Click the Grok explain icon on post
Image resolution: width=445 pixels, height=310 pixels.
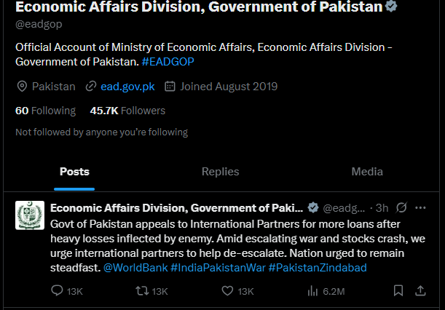401,207
